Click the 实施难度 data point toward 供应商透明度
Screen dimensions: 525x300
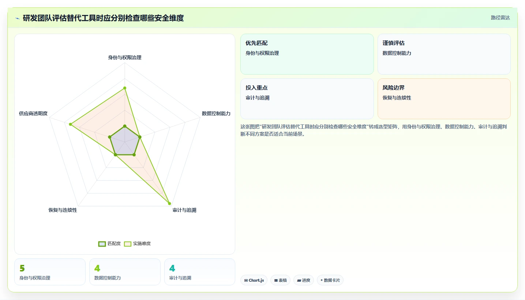point(70,124)
